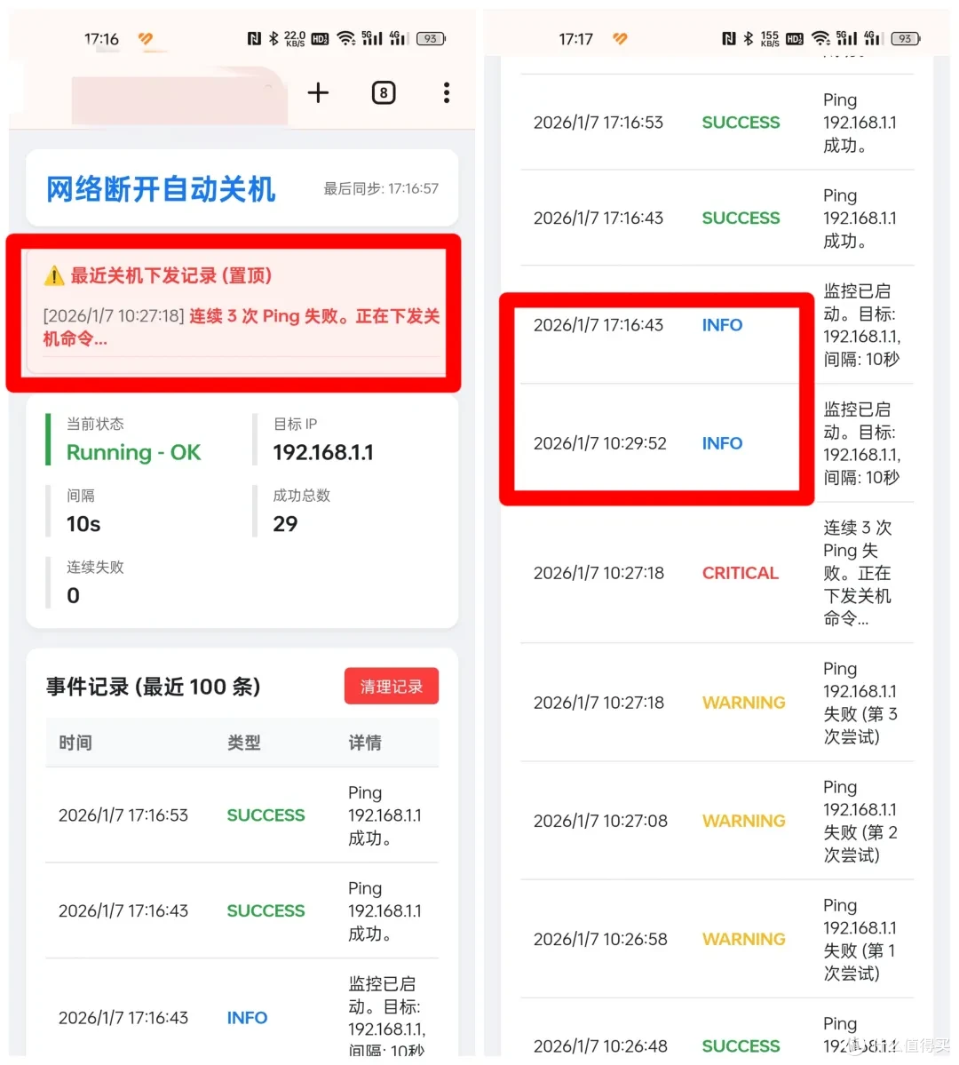Tap the 5G signal icon in the right screenshot status bar
This screenshot has height=1065, width=959.
(846, 38)
